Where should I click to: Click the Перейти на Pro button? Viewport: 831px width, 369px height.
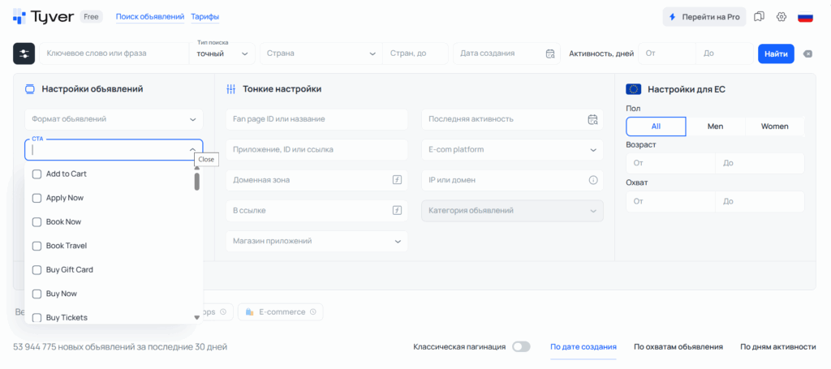(x=704, y=17)
